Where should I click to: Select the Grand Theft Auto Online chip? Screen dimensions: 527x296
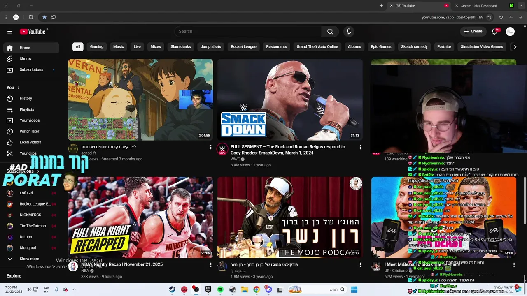click(317, 47)
